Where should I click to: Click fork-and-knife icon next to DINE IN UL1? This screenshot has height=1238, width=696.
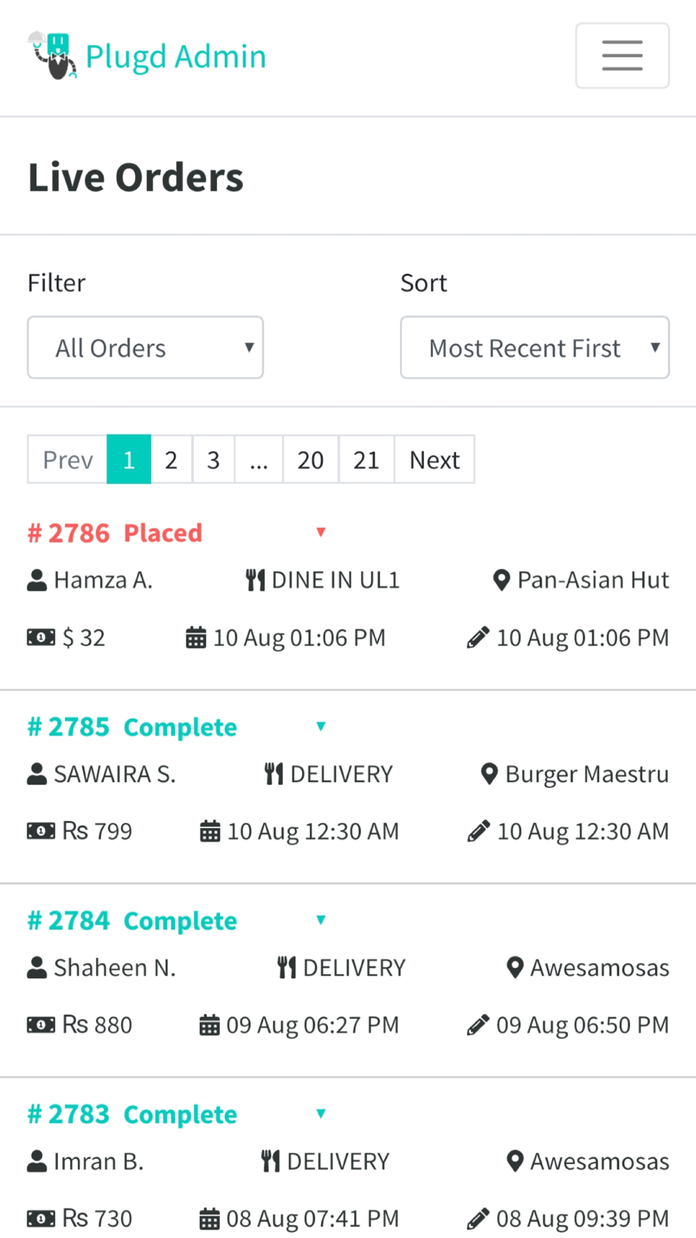tap(255, 580)
